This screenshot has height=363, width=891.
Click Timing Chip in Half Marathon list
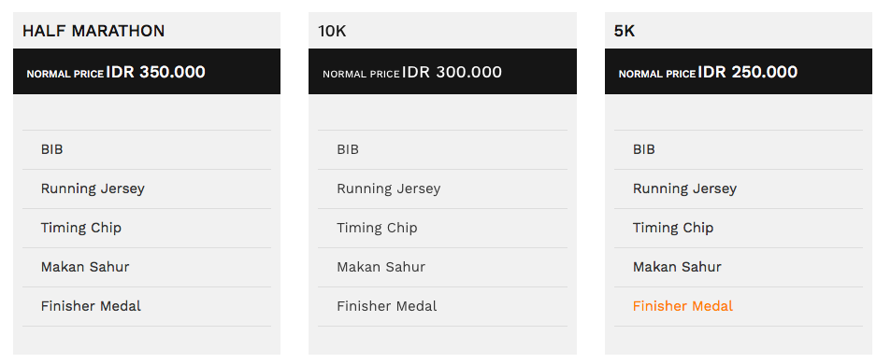point(81,228)
